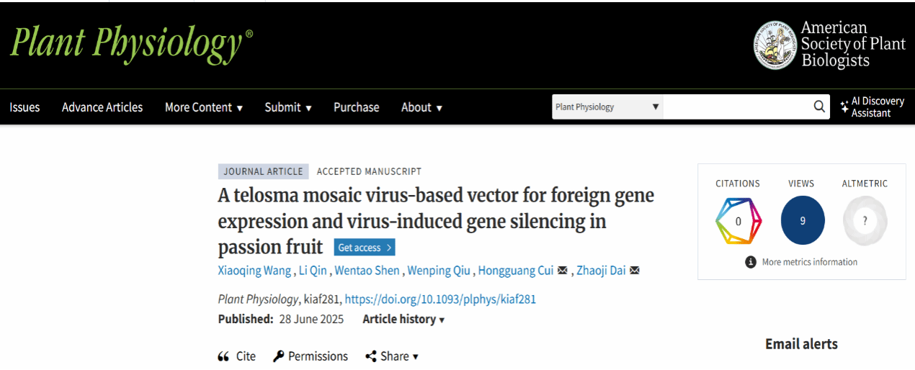Open the Share dropdown menu
Viewport: 915px width, 370px height.
click(x=392, y=356)
